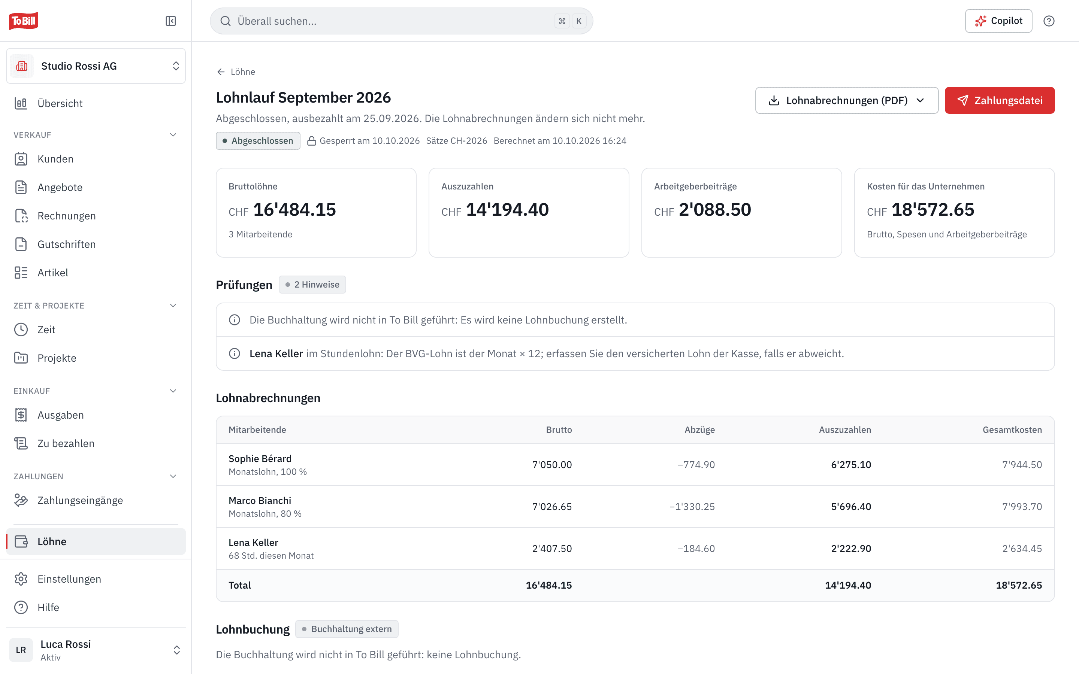This screenshot has width=1079, height=674.
Task: Open Übersicht in sidebar
Action: (x=96, y=103)
